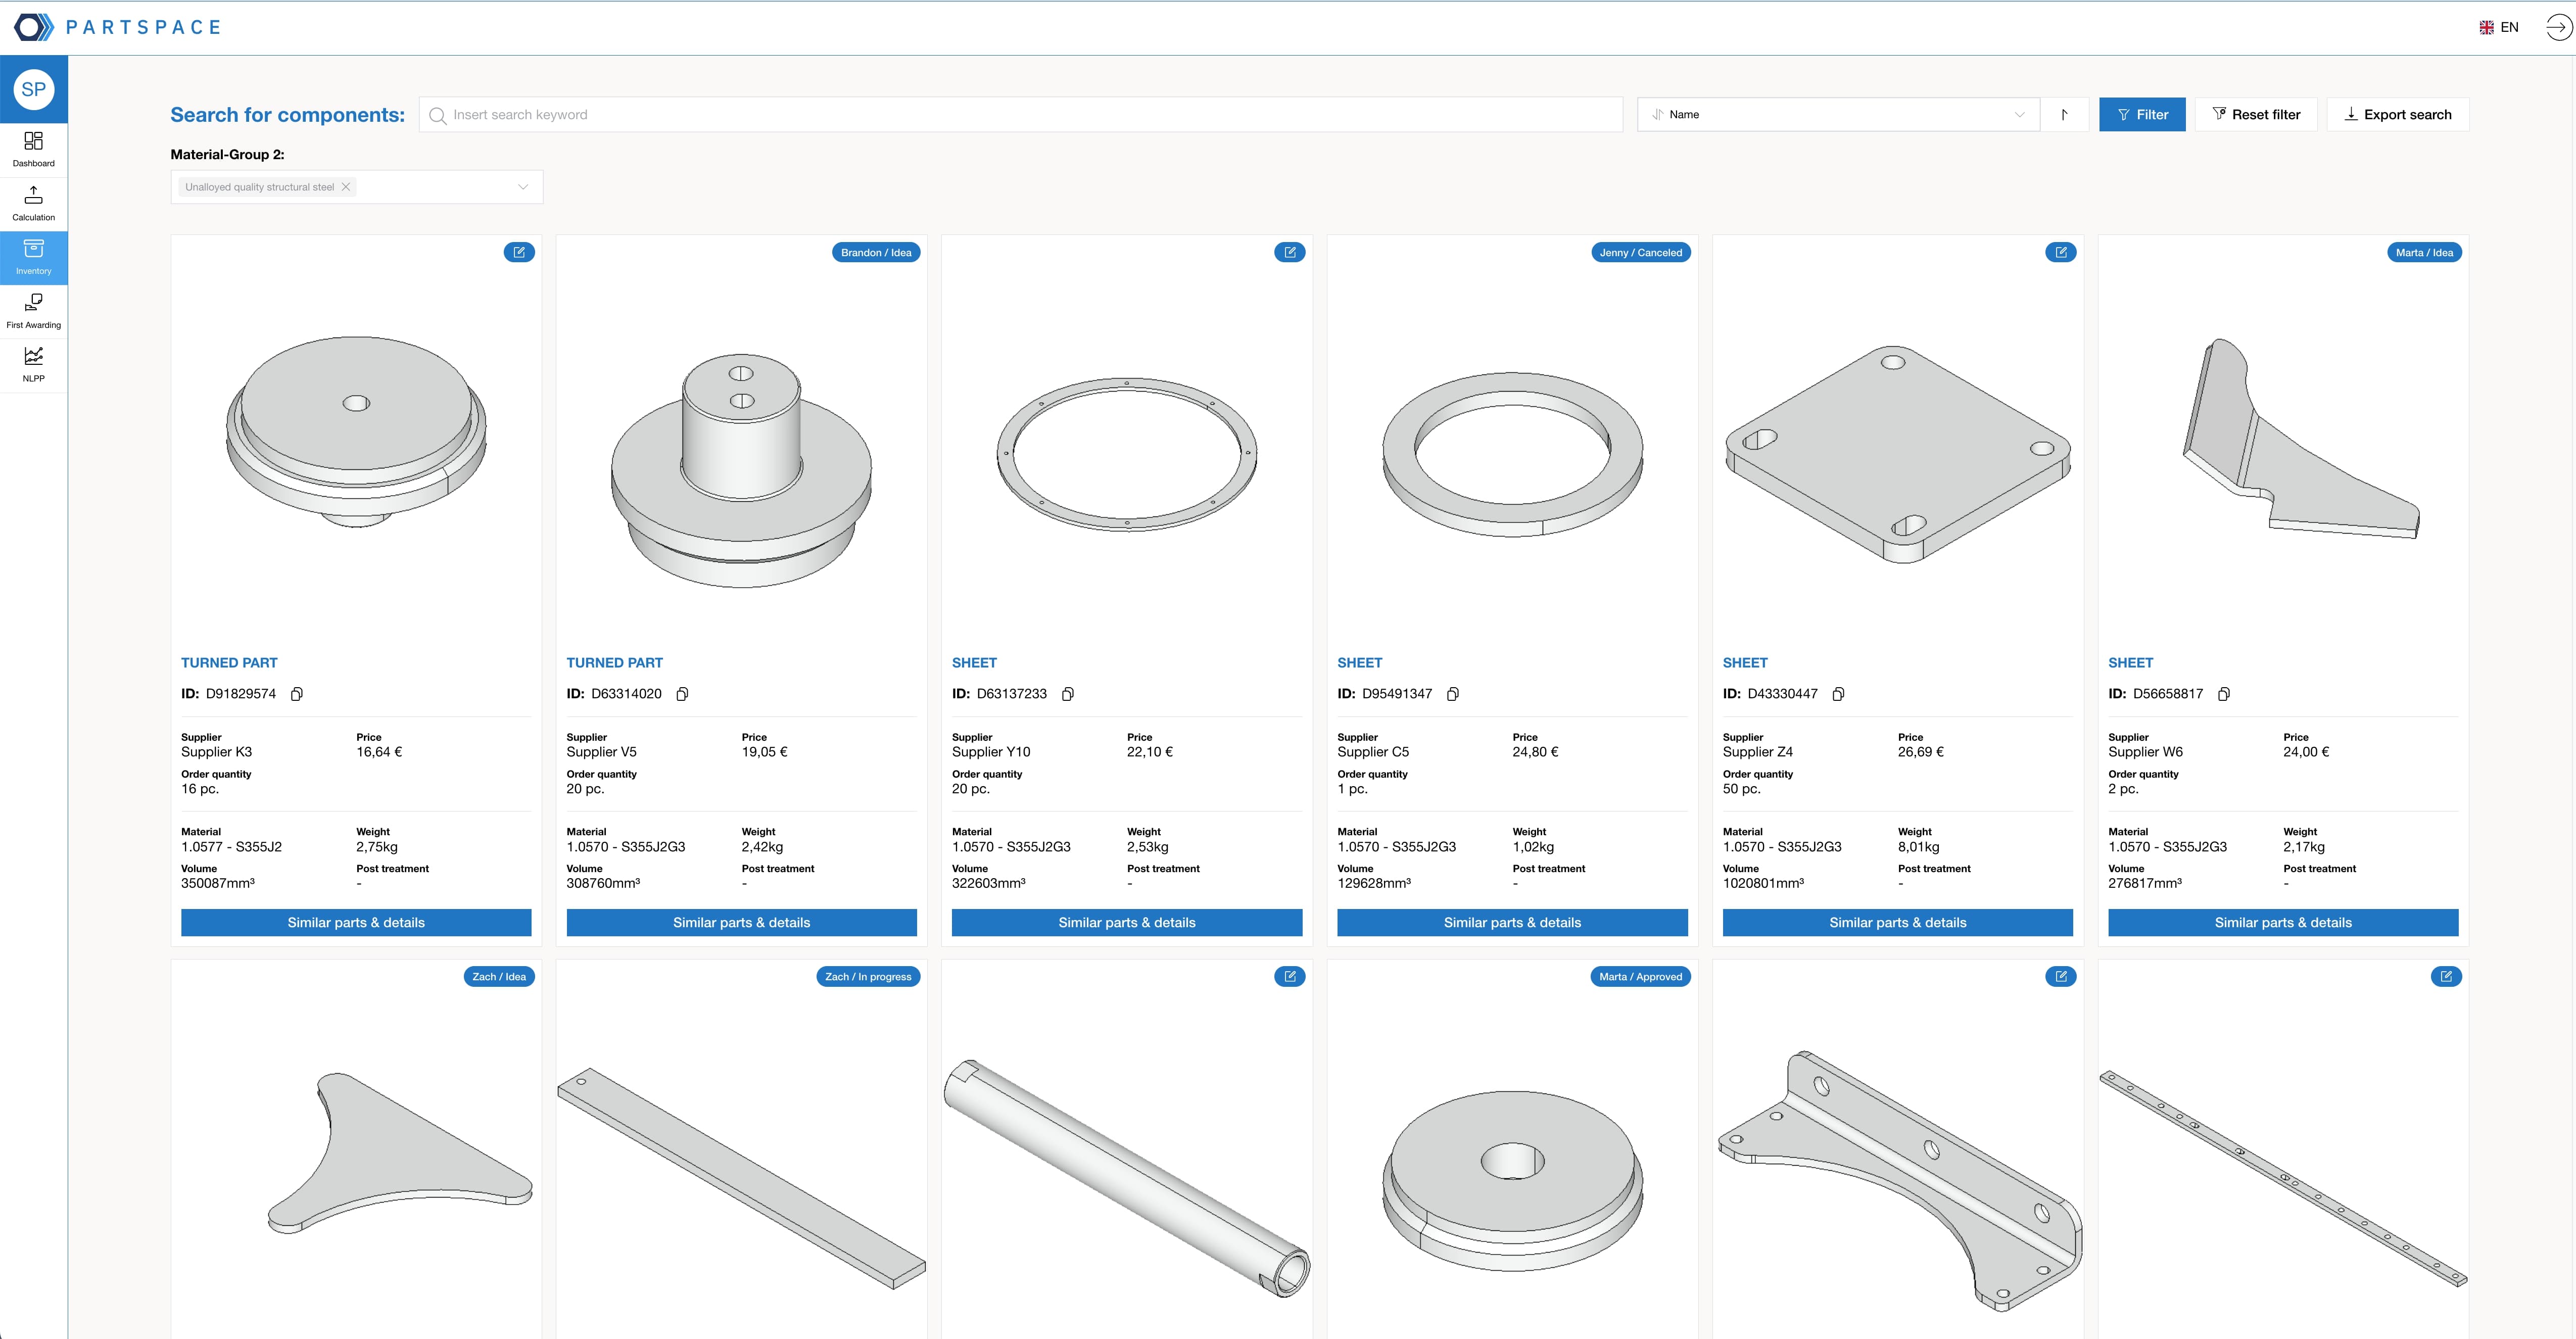Open the Name sort dropdown
The width and height of the screenshot is (2576, 1339).
pyautogui.click(x=1837, y=115)
